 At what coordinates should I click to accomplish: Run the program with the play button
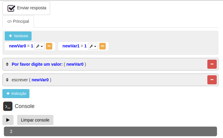point(8,120)
